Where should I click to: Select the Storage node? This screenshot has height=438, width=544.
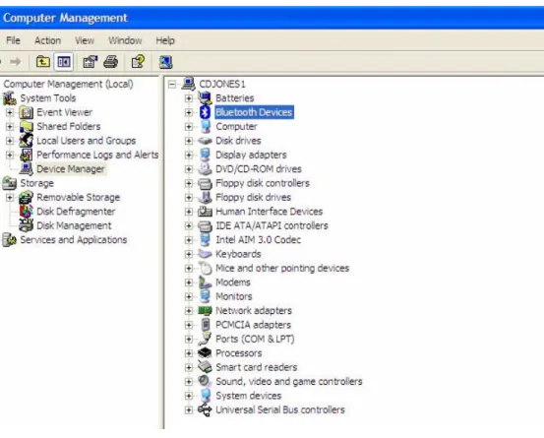tap(36, 183)
